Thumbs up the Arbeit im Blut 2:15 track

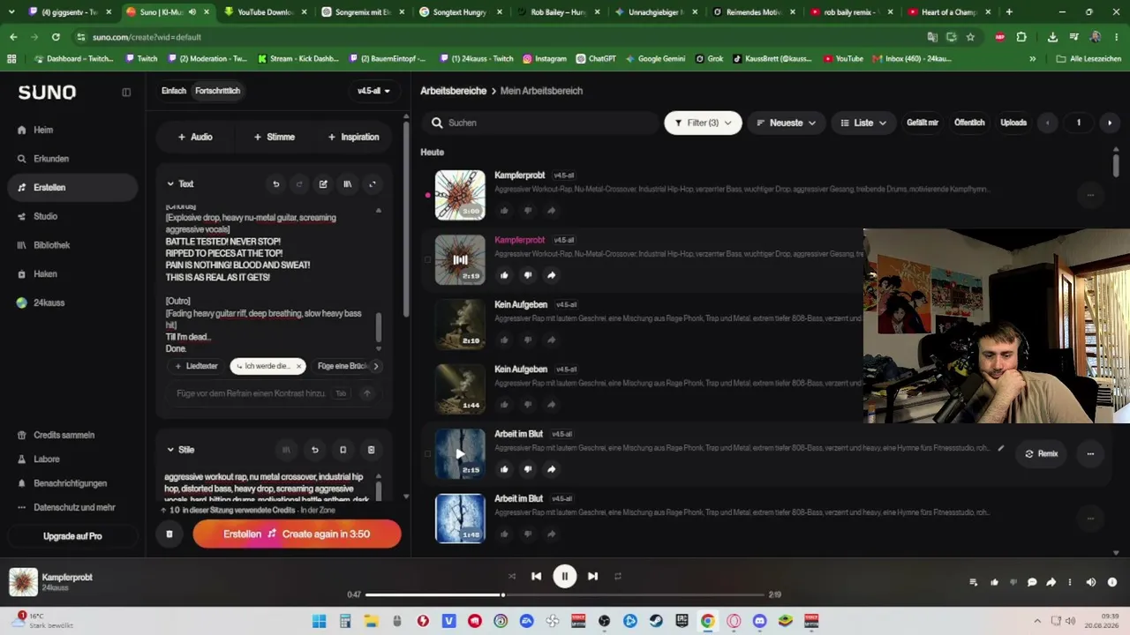pos(504,469)
